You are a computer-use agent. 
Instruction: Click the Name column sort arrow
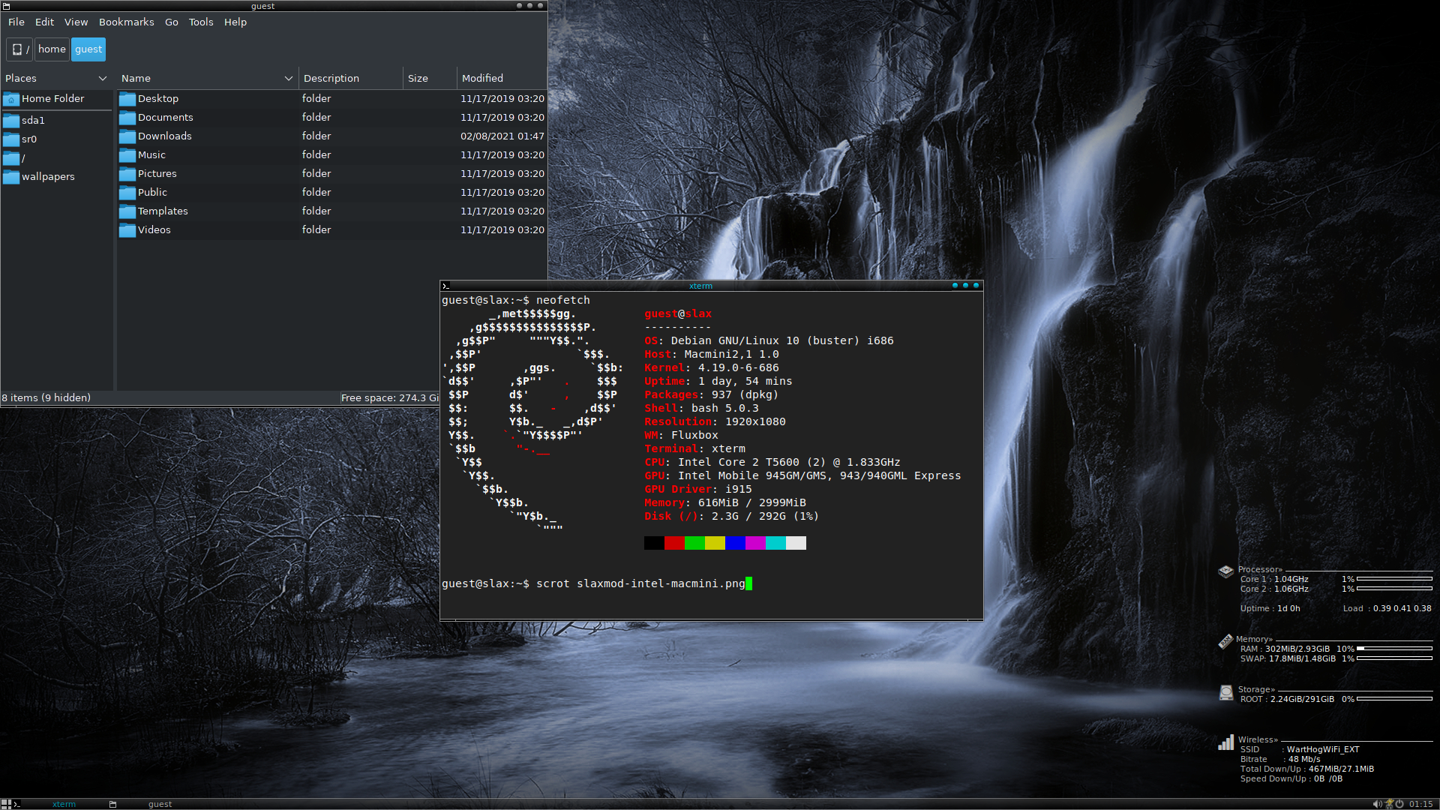[x=288, y=78]
